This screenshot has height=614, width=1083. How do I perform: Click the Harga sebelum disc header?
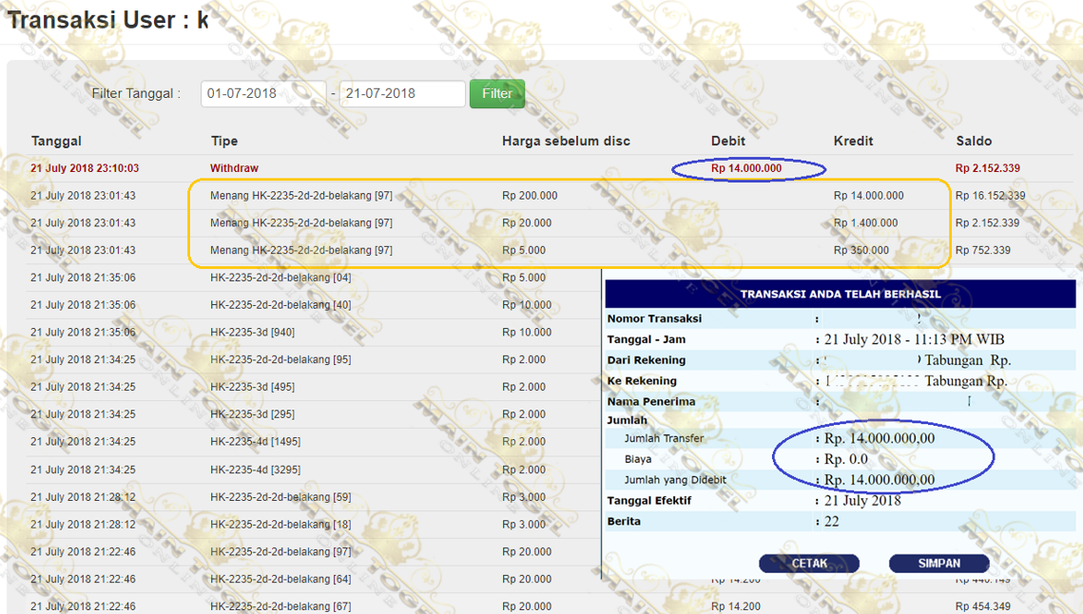(x=566, y=141)
